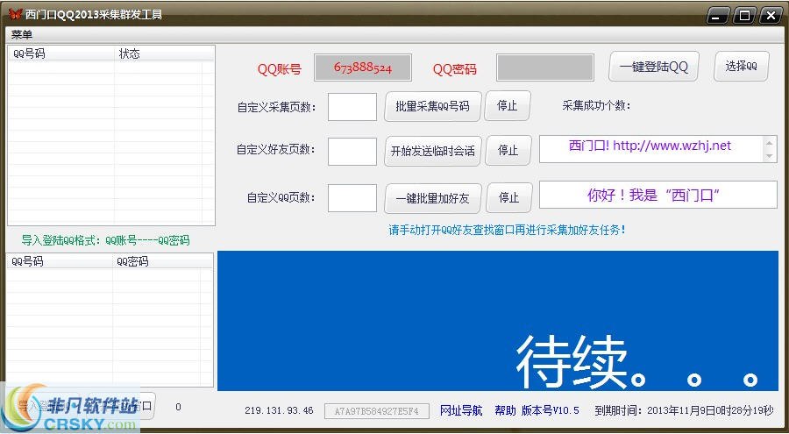Click the IP address 219.131.93.46
789x434 pixels.
[279, 411]
